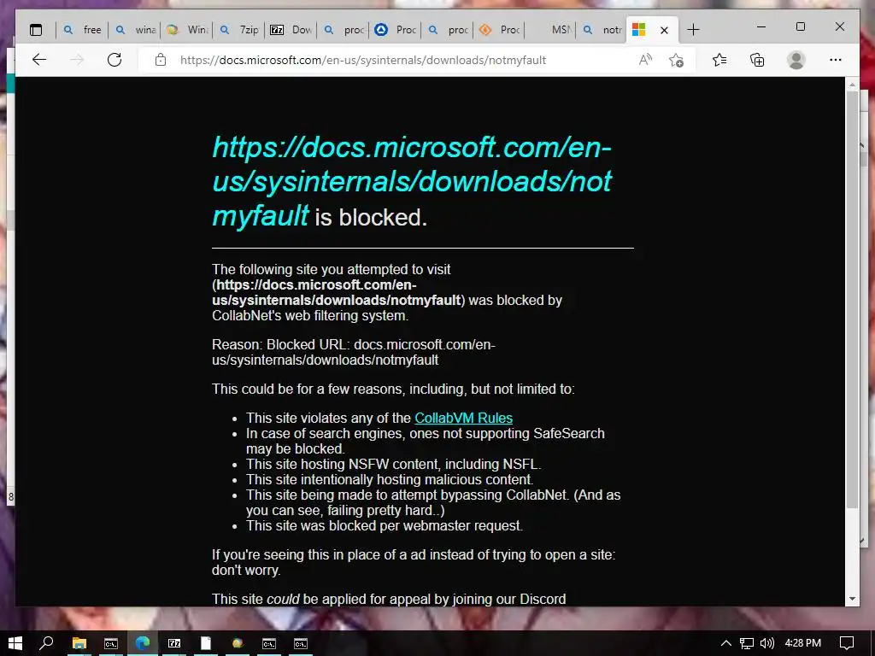
Task: Open the notification center icon
Action: coord(847,643)
